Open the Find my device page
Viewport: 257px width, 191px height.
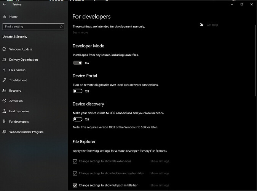[x=19, y=111]
